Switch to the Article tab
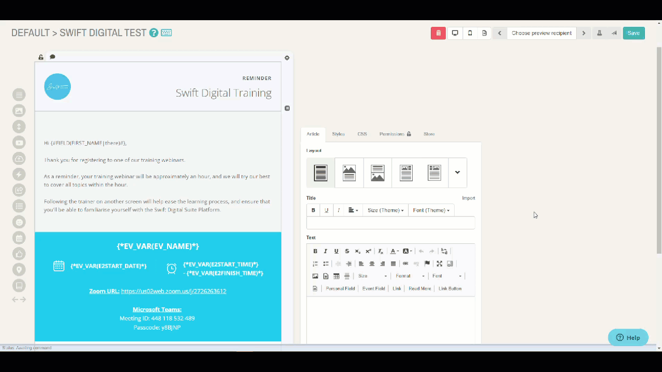Screen dimensions: 662x372 coord(313,134)
